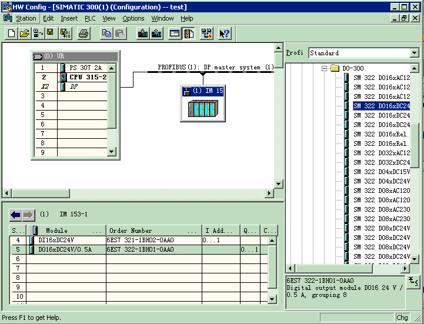Click the Configure Network icon
This screenshot has width=424, height=324.
(x=206, y=34)
